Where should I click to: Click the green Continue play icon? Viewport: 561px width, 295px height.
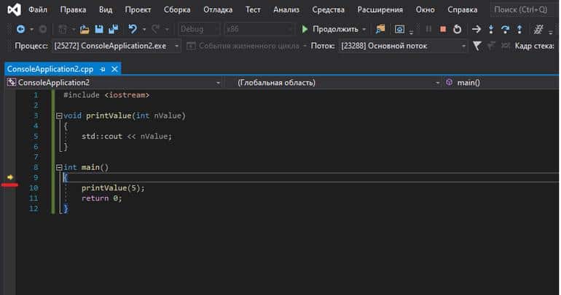click(305, 29)
